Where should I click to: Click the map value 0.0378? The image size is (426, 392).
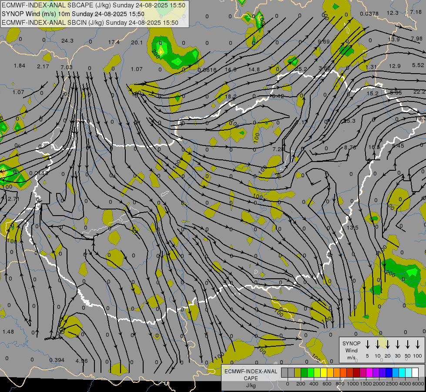click(369, 14)
